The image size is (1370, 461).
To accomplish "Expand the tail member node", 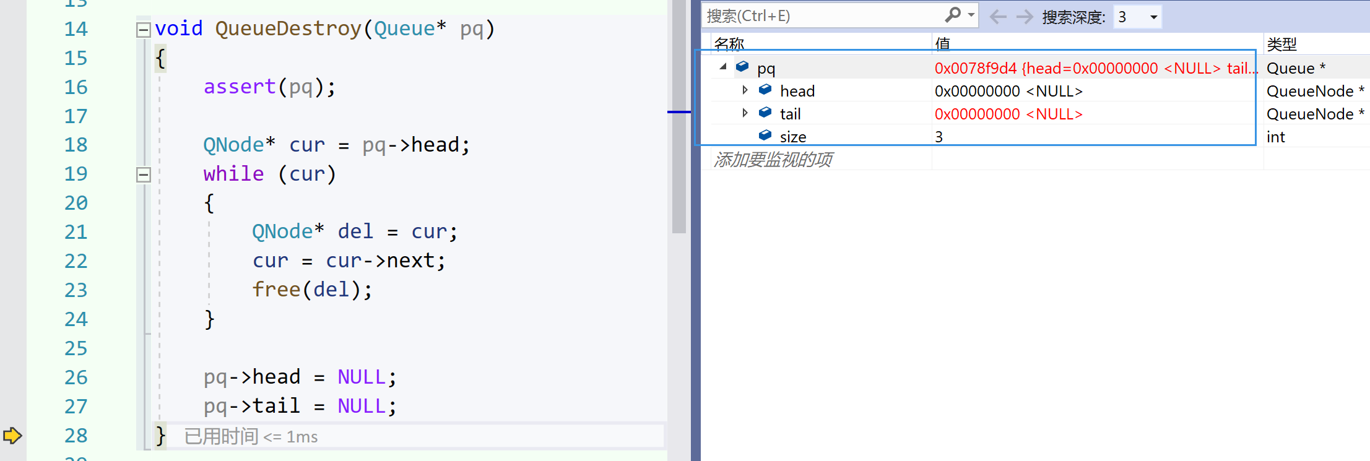I will pyautogui.click(x=745, y=113).
